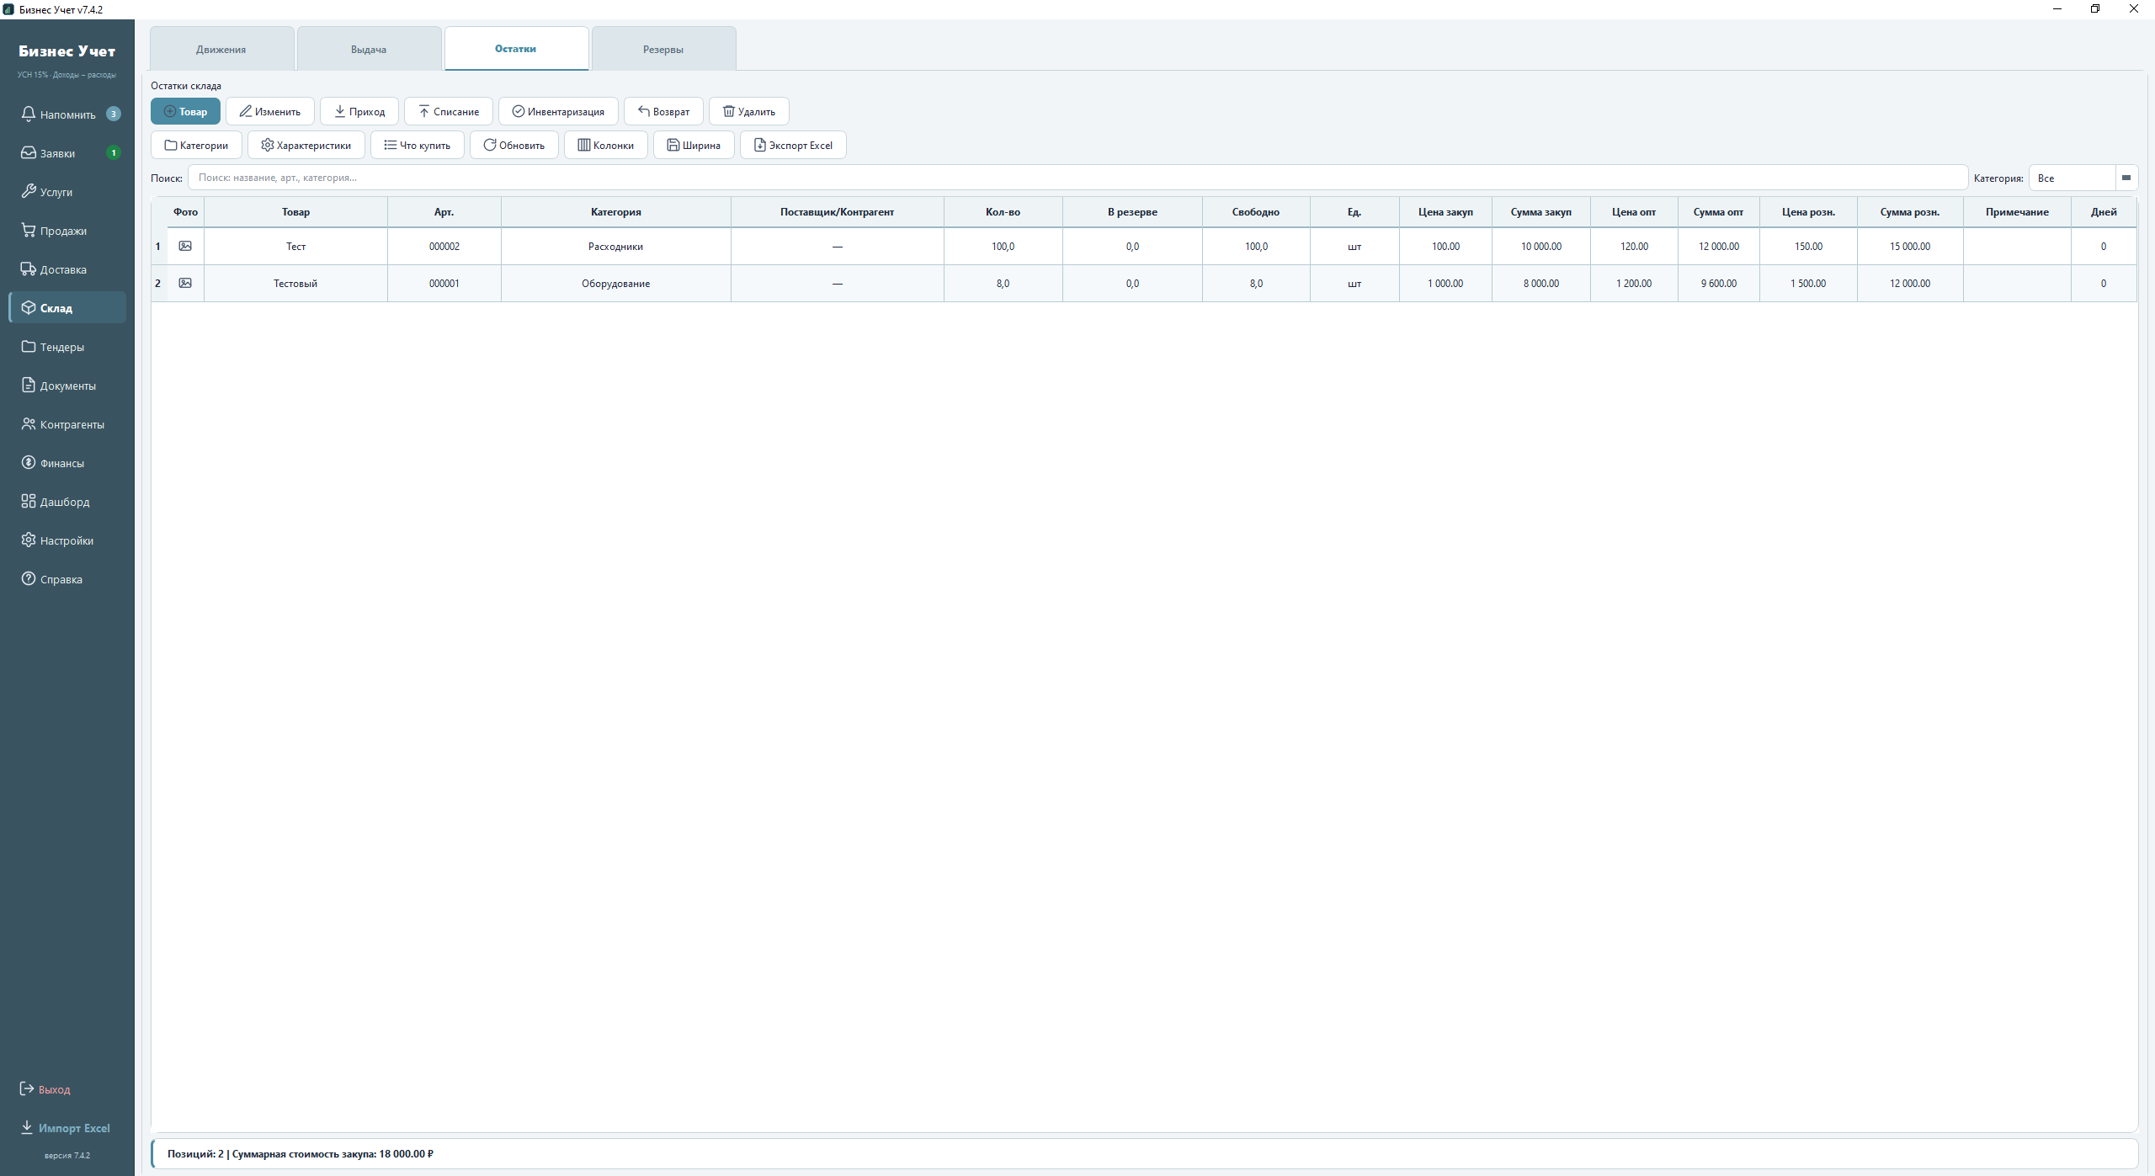Open the Категория filter dropdown
The height and width of the screenshot is (1176, 2155).
pos(2083,178)
